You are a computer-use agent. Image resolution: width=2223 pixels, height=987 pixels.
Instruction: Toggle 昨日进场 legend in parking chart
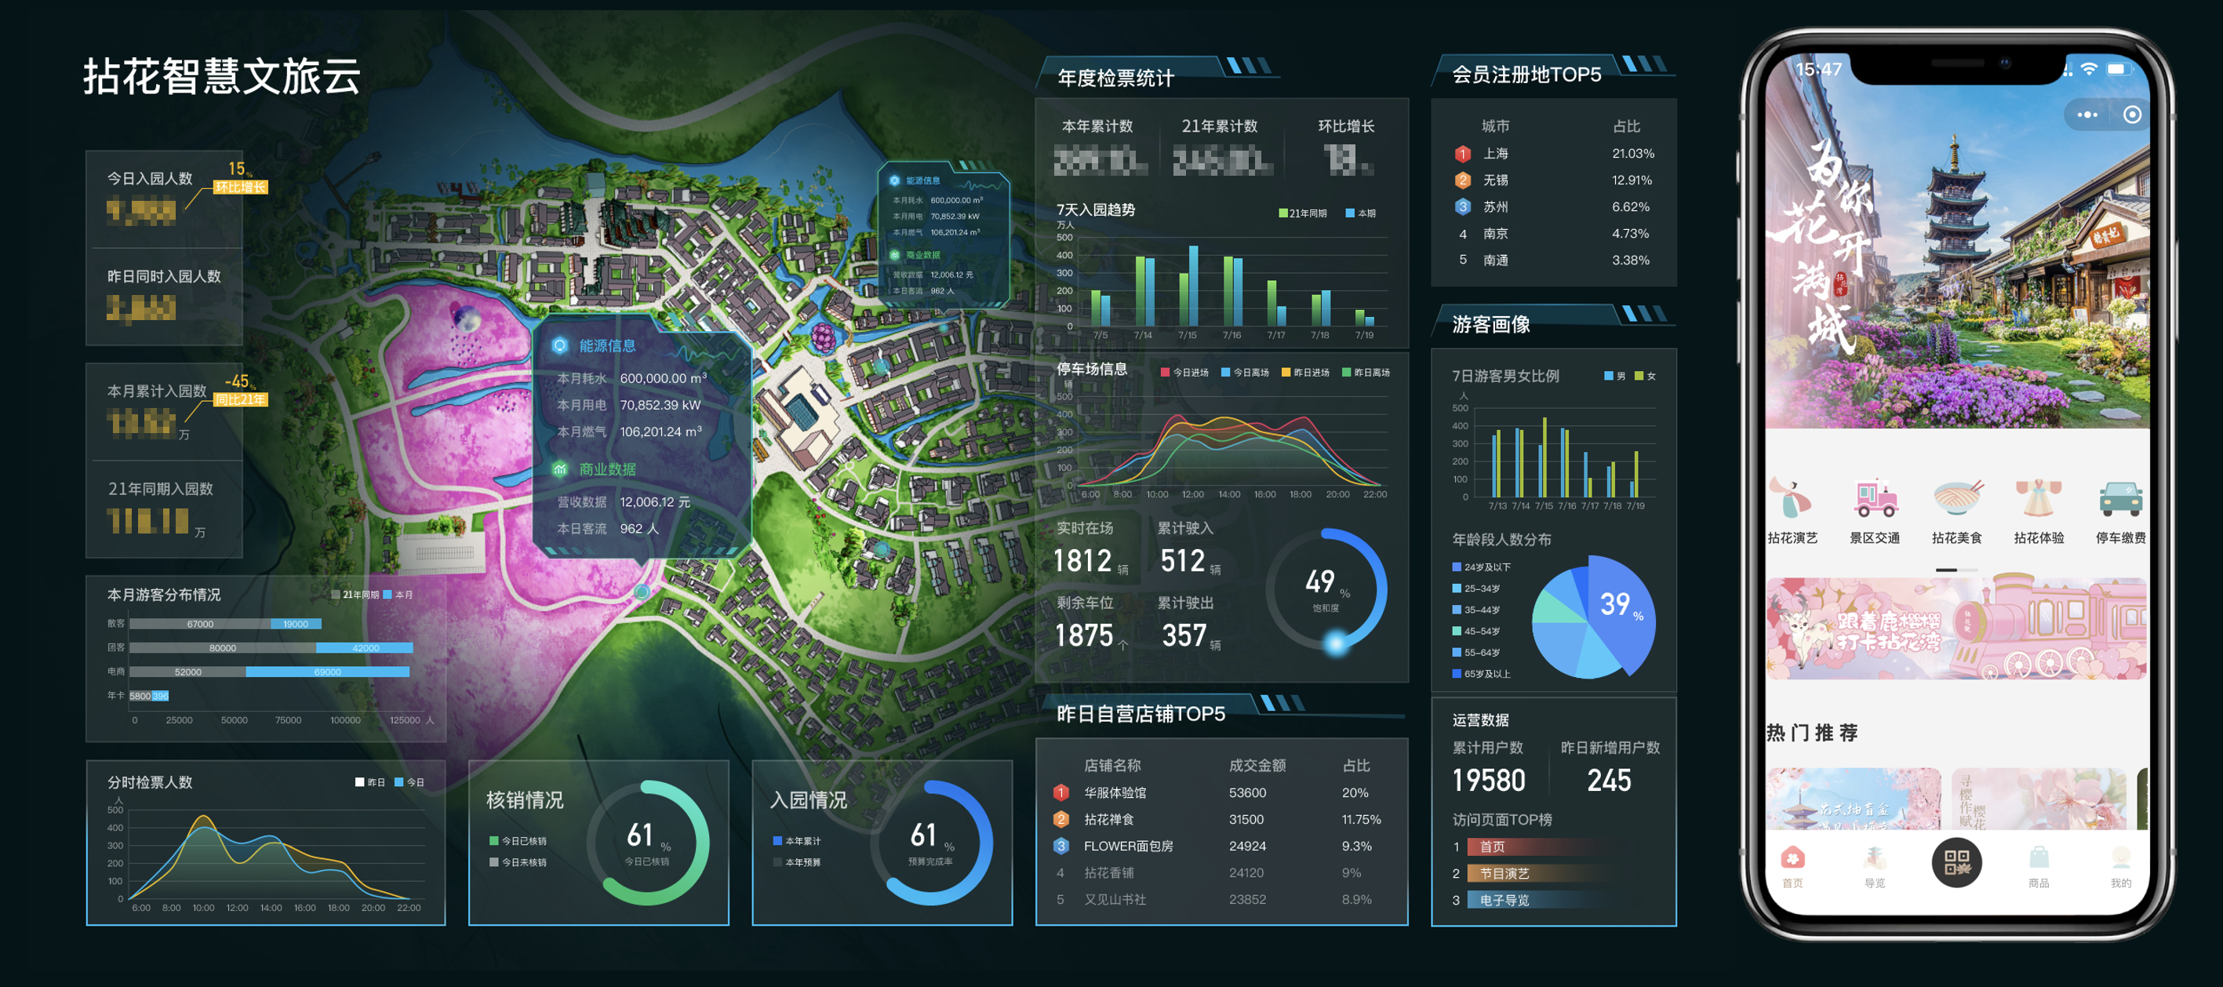[x=1306, y=373]
